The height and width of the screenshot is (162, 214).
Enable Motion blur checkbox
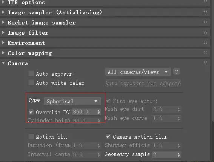[x=31, y=136]
